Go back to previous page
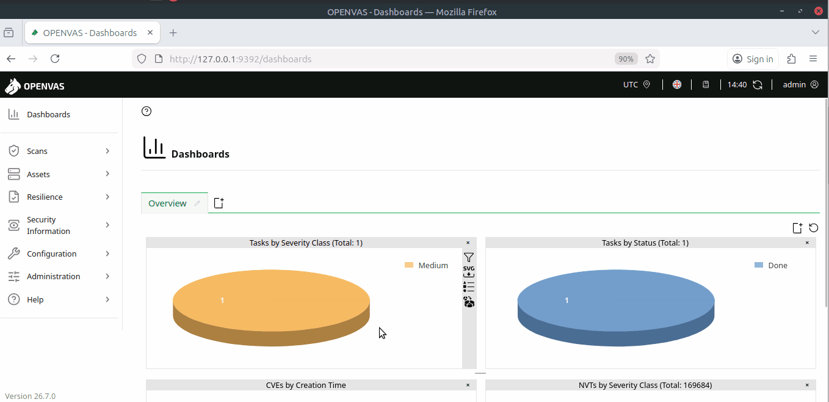 click(11, 59)
